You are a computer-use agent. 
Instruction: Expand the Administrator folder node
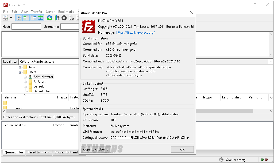point(25,77)
